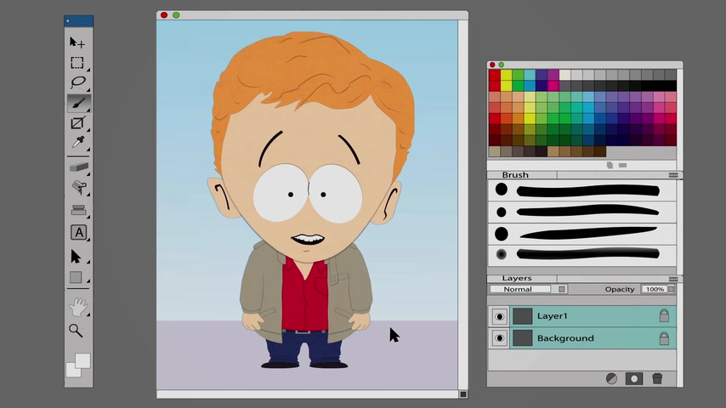The height and width of the screenshot is (408, 726).
Task: Click the small rectangle icon below swatches
Action: (x=623, y=166)
